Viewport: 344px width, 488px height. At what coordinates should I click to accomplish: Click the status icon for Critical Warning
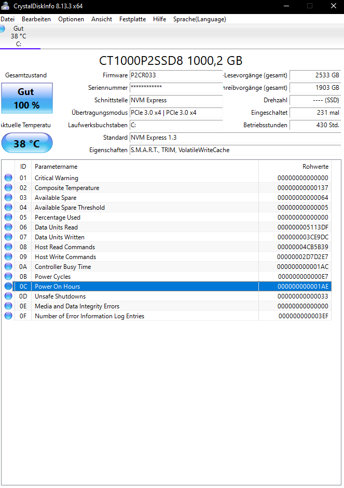pos(8,178)
